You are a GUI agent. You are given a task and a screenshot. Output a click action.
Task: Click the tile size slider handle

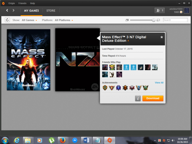coord(154,20)
